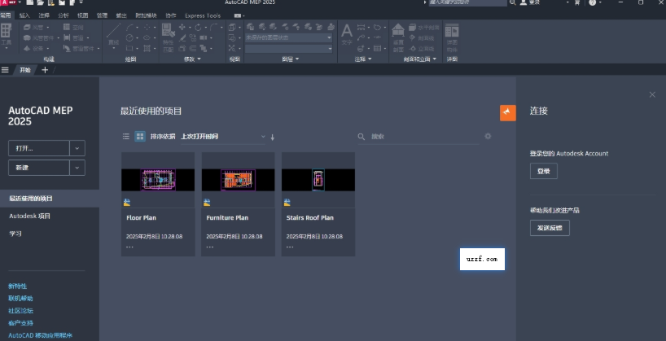Click the 打开... (Open) button
Image resolution: width=666 pixels, height=341 pixels.
click(x=39, y=148)
